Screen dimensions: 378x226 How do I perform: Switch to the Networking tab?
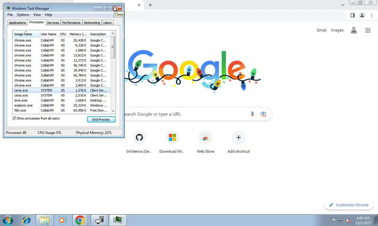92,23
